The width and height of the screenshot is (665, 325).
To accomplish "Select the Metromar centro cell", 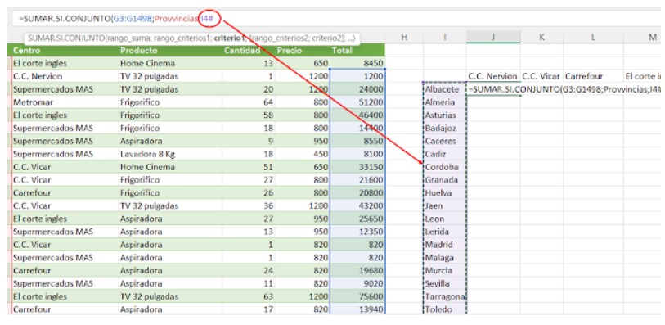I will point(65,102).
